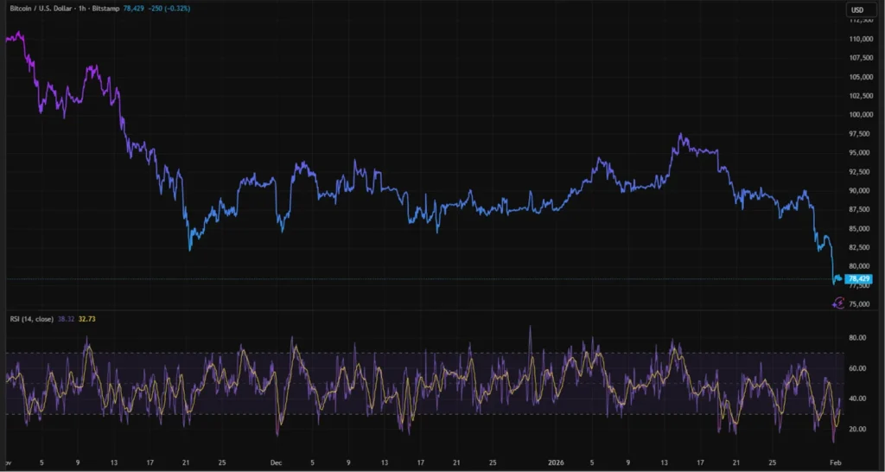The width and height of the screenshot is (885, 472).
Task: Click the 92,500 price axis label
Action: coord(862,172)
